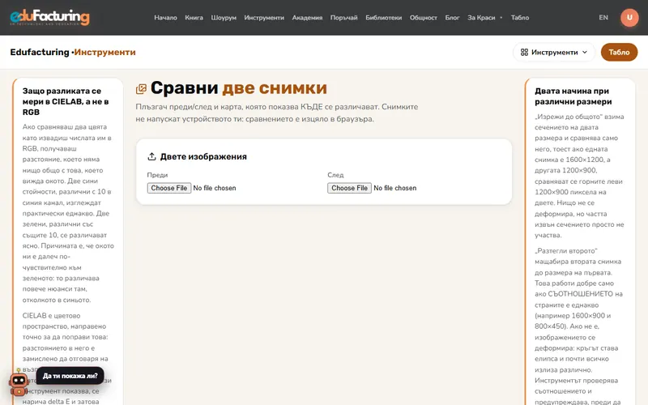Open the Книга menu item

pyautogui.click(x=194, y=17)
